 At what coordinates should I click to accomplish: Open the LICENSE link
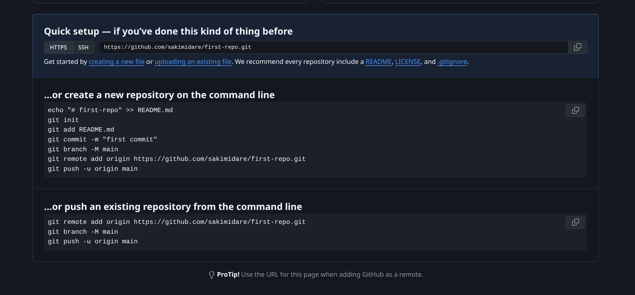click(408, 62)
